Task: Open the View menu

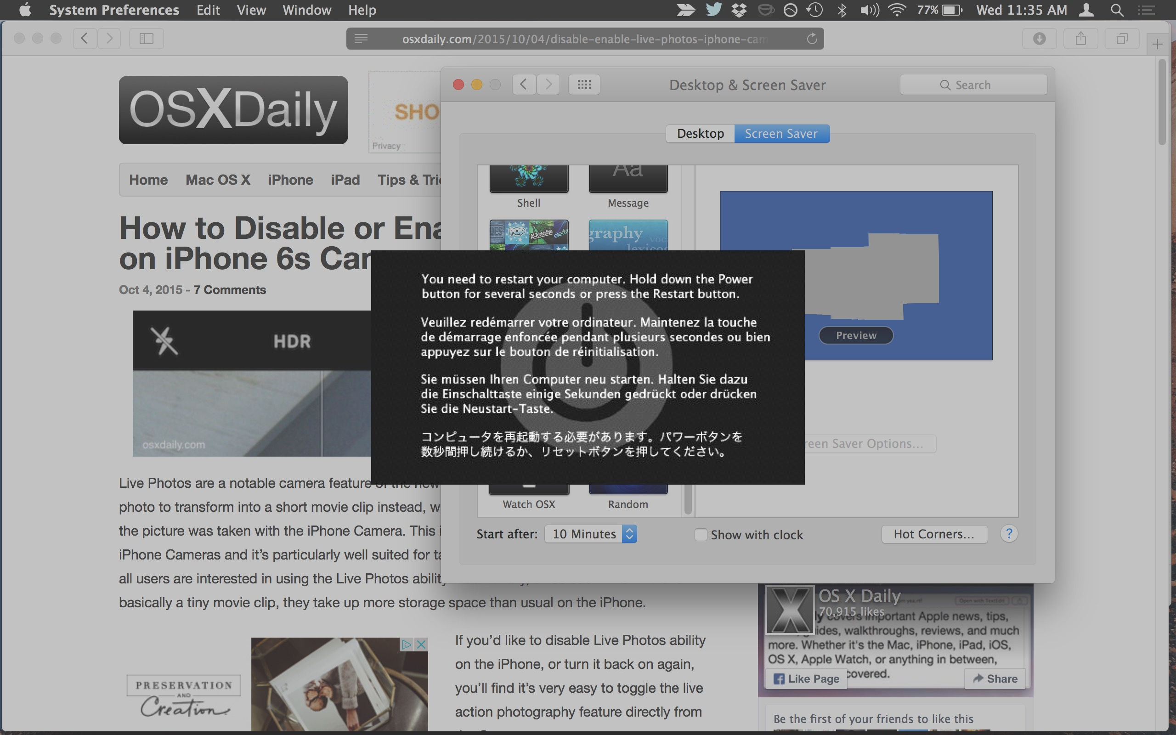Action: [251, 10]
